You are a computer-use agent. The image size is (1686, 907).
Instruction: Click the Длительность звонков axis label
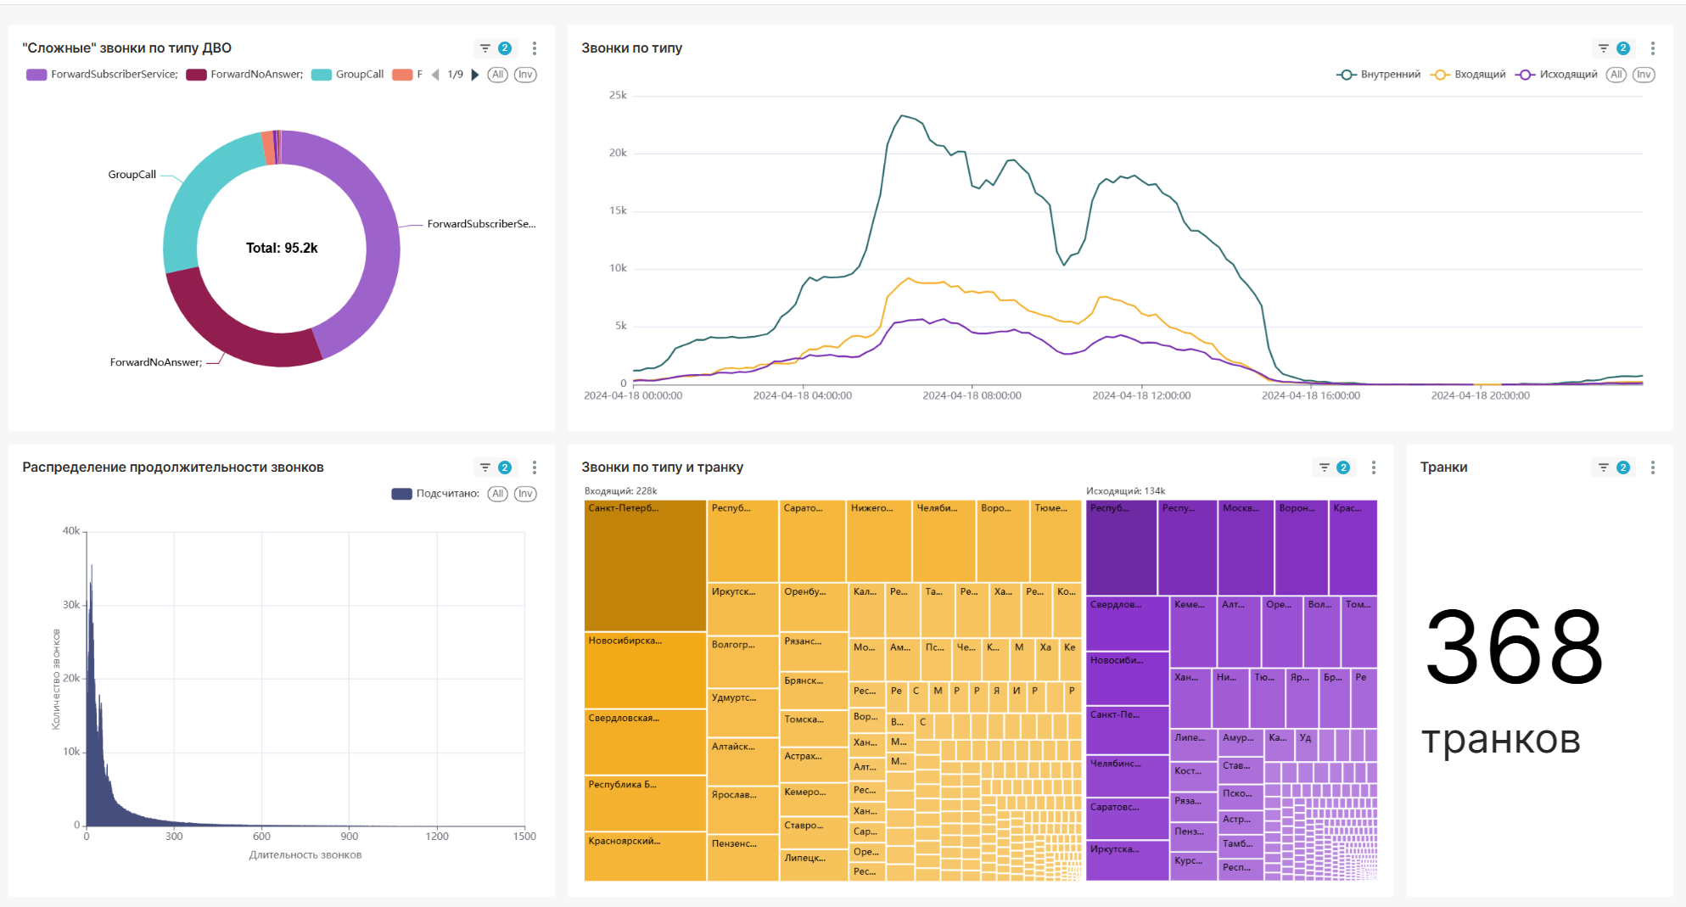pos(305,855)
